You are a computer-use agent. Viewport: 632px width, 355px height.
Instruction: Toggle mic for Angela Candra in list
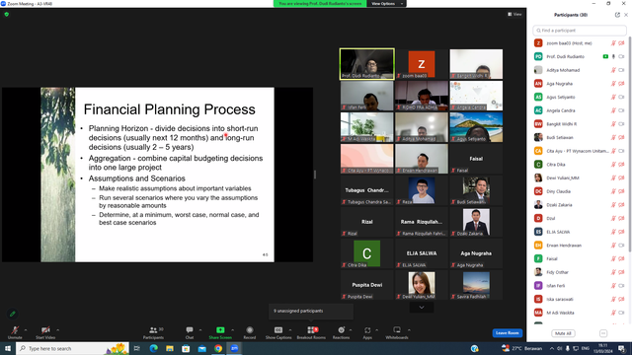[613, 110]
